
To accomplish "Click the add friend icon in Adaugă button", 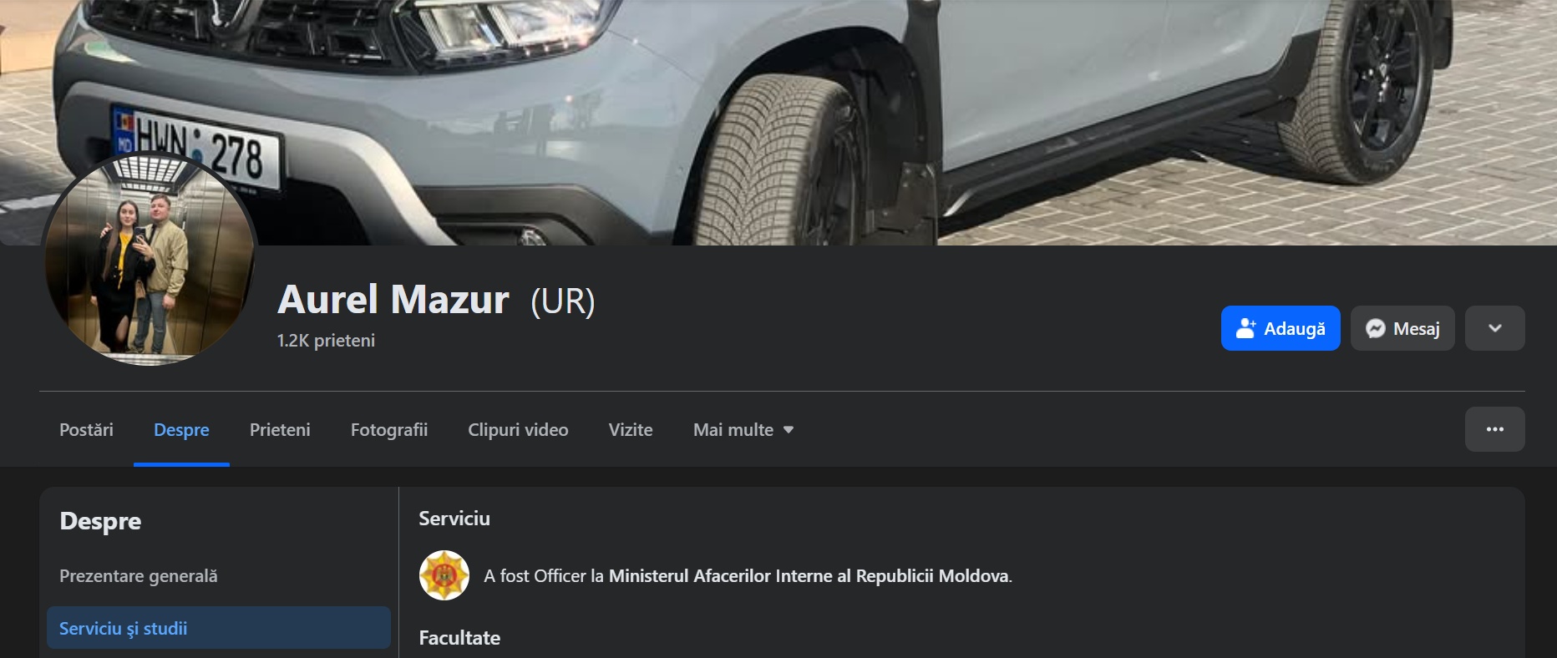I will (1245, 328).
